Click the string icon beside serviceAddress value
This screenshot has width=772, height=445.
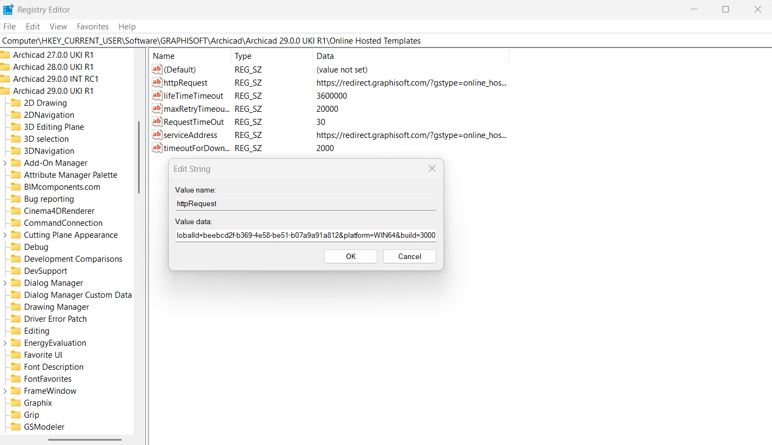pyautogui.click(x=157, y=135)
